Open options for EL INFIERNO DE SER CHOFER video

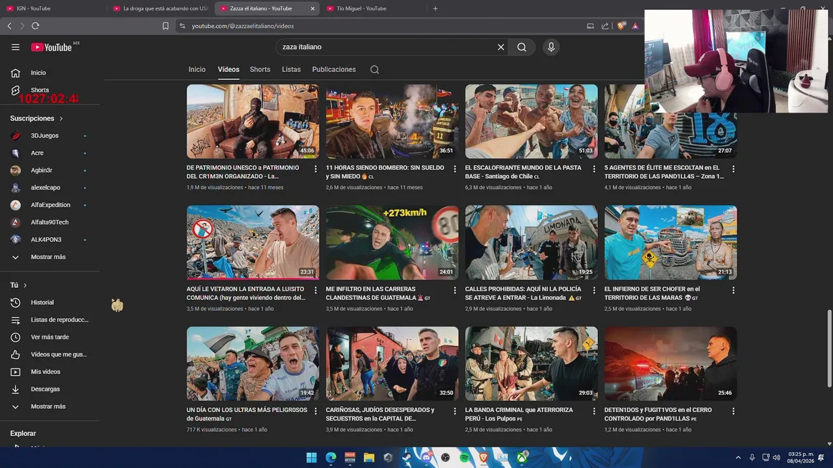(x=733, y=290)
